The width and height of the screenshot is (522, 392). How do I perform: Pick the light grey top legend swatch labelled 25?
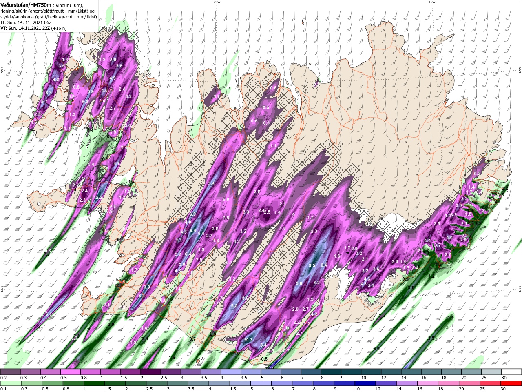coord(491,372)
